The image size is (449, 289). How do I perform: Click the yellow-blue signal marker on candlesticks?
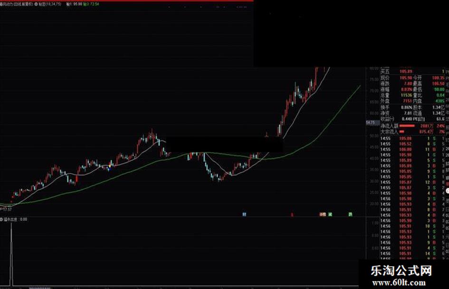coord(110,167)
